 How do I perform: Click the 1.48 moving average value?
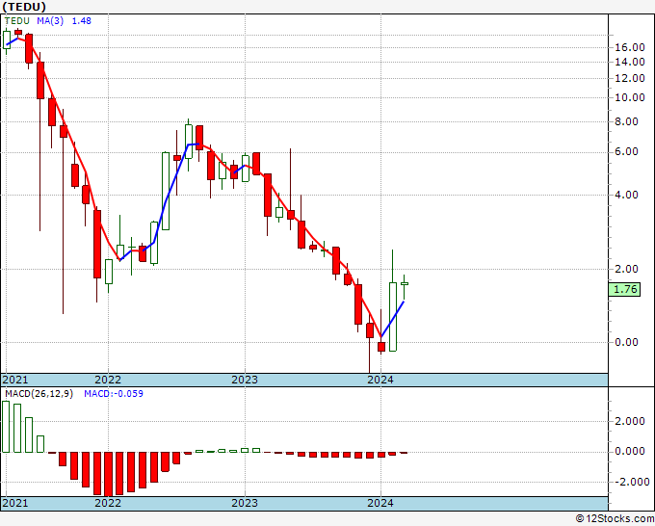point(82,21)
